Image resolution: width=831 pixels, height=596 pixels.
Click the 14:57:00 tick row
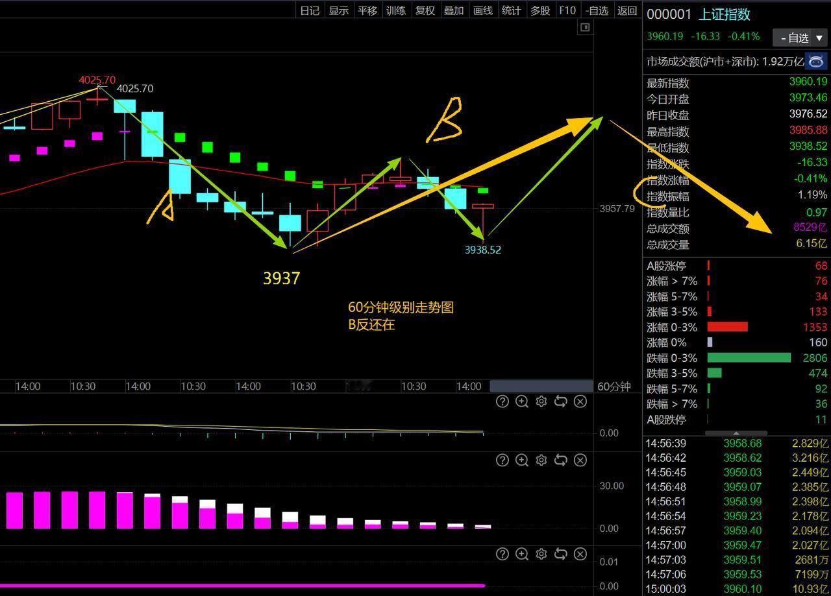click(x=737, y=545)
